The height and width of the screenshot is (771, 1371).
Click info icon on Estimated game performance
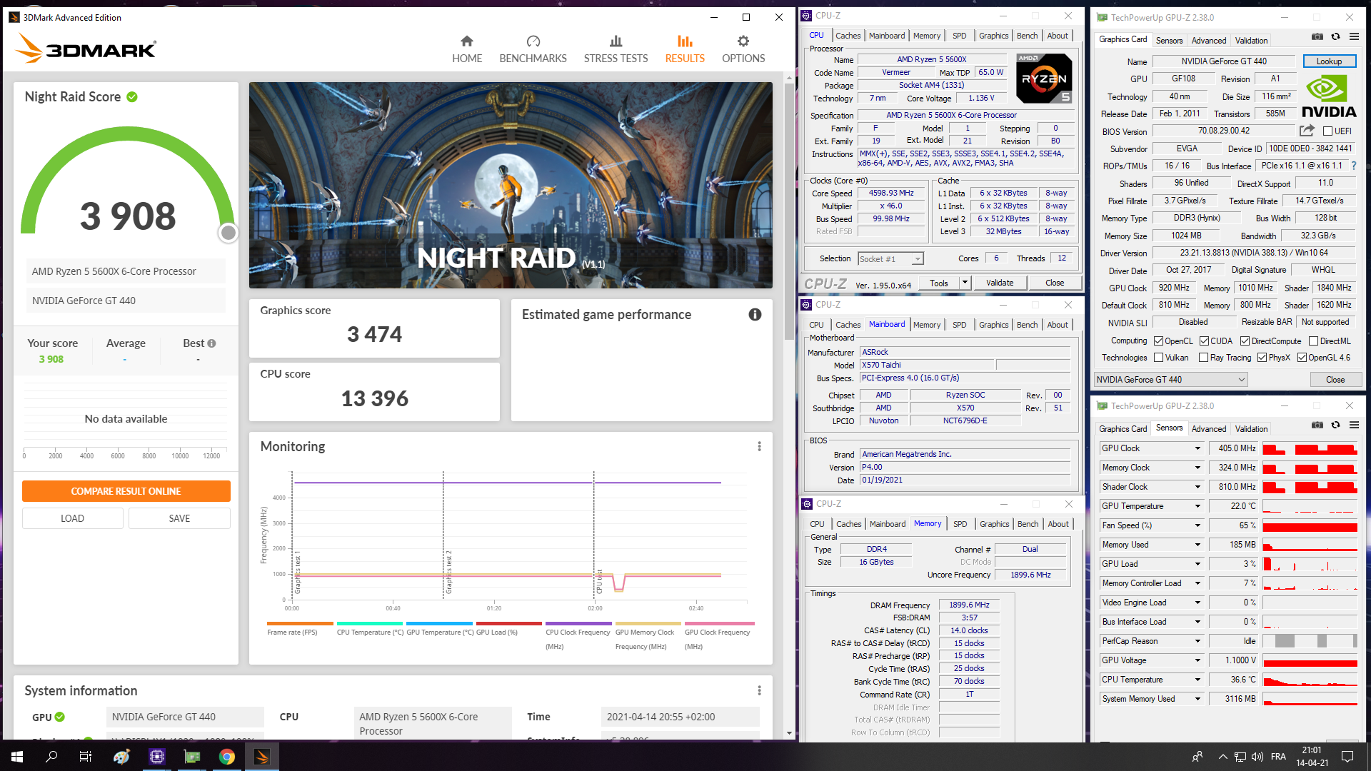point(755,315)
